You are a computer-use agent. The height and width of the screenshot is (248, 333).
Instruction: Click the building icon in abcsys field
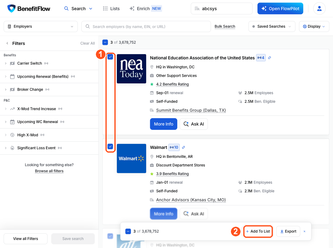(197, 9)
